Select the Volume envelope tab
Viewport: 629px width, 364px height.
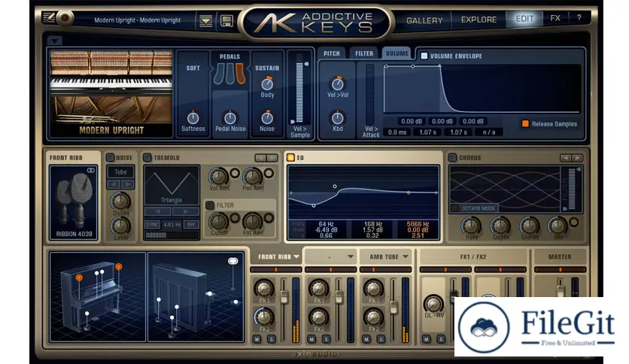[x=397, y=53]
